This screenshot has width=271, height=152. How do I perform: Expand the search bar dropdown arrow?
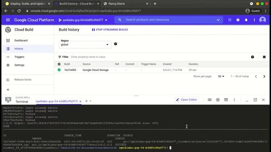click(x=218, y=20)
